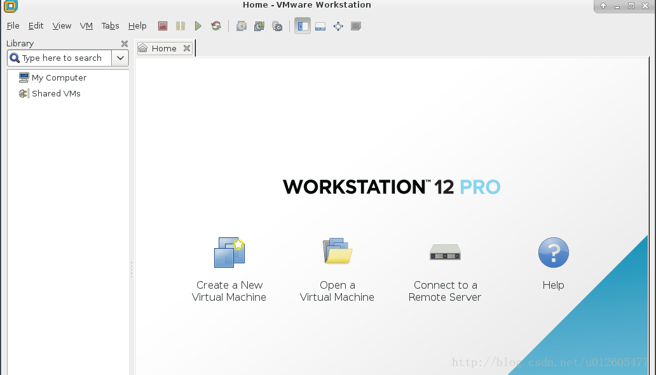Click the Create a New Virtual Machine icon

pos(229,253)
